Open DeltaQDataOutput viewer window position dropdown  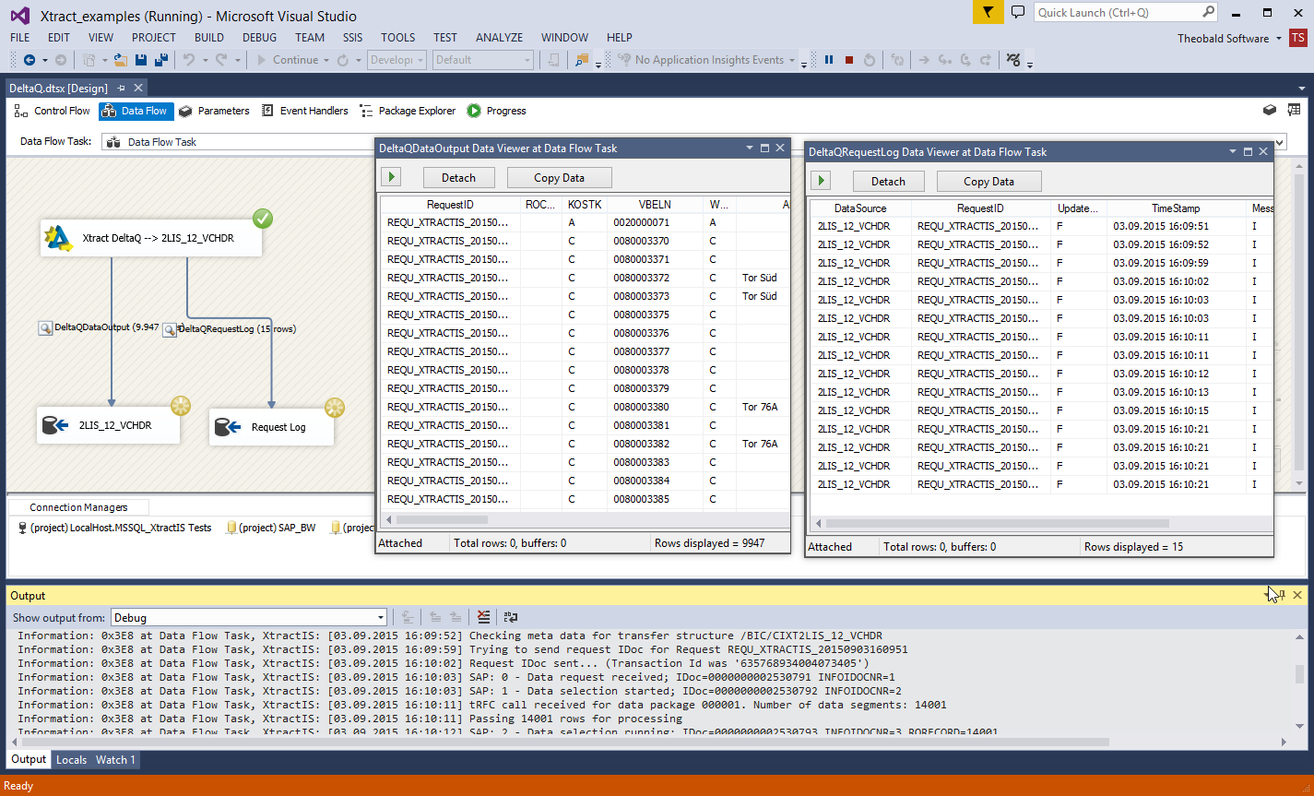749,148
